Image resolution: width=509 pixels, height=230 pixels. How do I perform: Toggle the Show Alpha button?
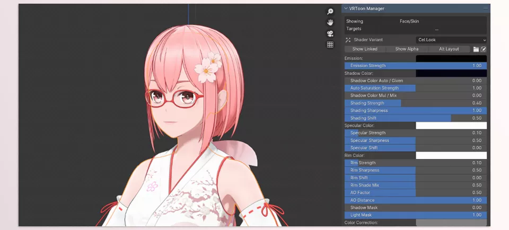pyautogui.click(x=407, y=49)
